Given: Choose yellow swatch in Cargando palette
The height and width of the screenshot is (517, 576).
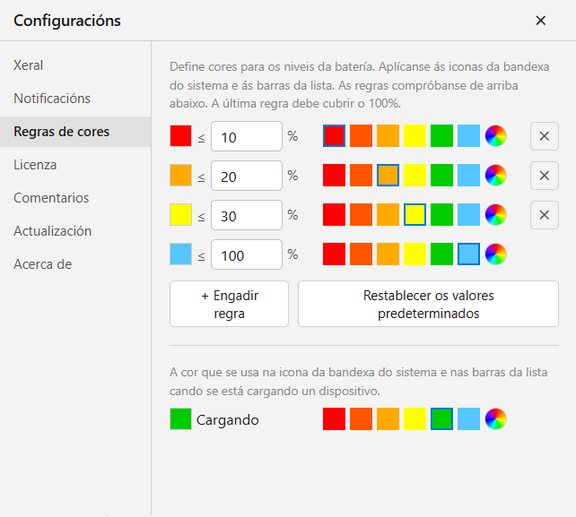Looking at the screenshot, I should click(415, 418).
